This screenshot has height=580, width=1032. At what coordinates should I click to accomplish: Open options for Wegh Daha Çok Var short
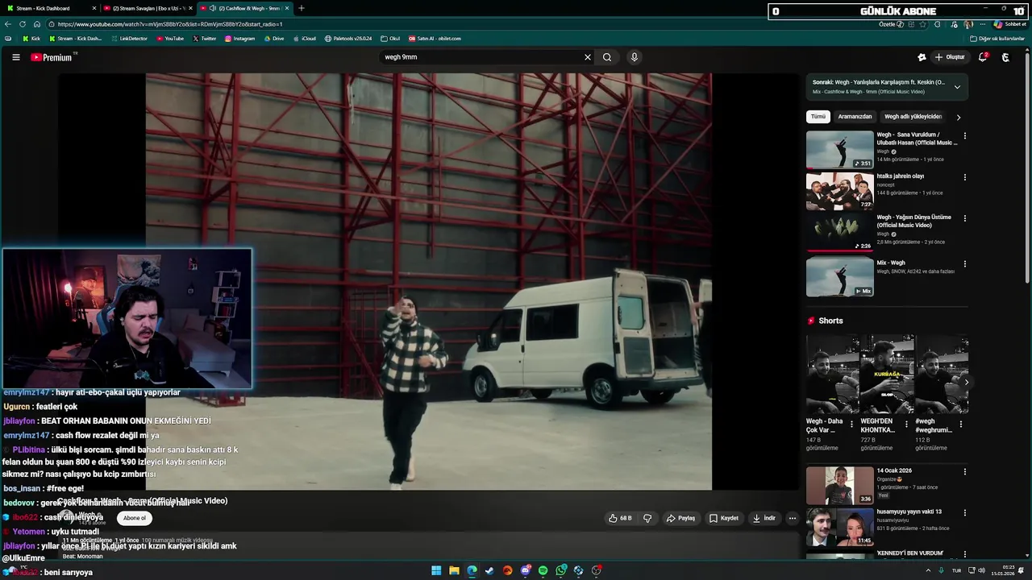click(x=851, y=424)
